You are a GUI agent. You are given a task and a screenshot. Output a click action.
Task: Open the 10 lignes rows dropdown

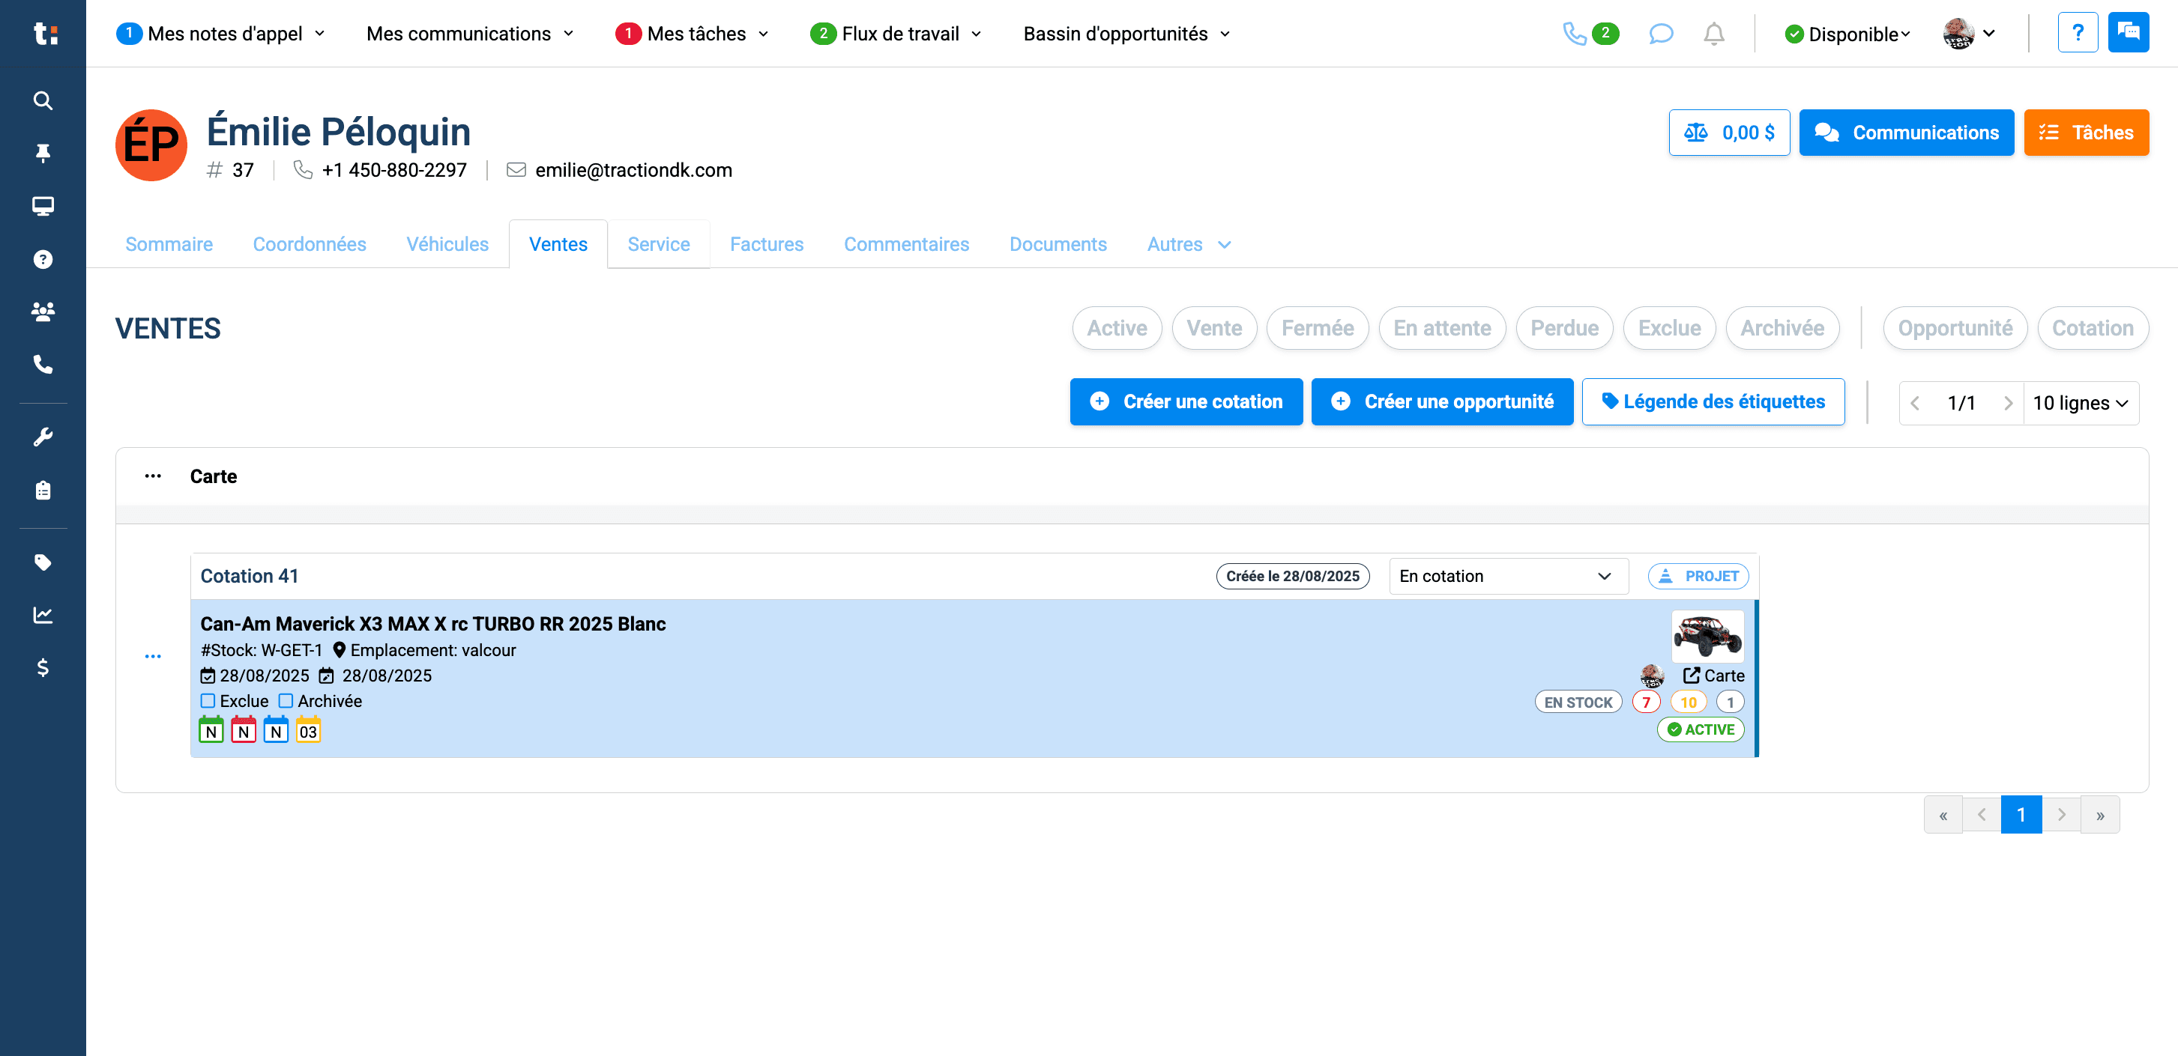point(2081,403)
